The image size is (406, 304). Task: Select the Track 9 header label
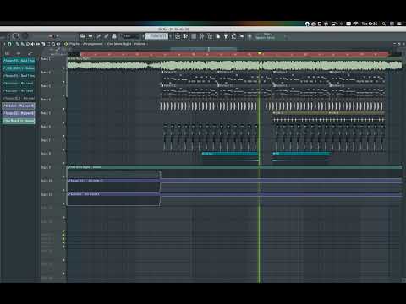pos(46,167)
